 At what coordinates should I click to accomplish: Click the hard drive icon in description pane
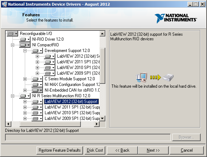tap(168, 77)
